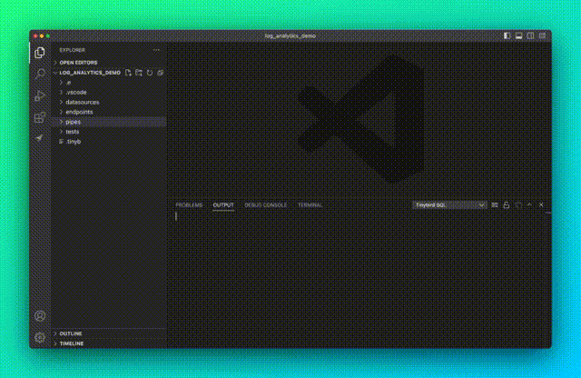Open the Manage settings gear

coord(40,337)
